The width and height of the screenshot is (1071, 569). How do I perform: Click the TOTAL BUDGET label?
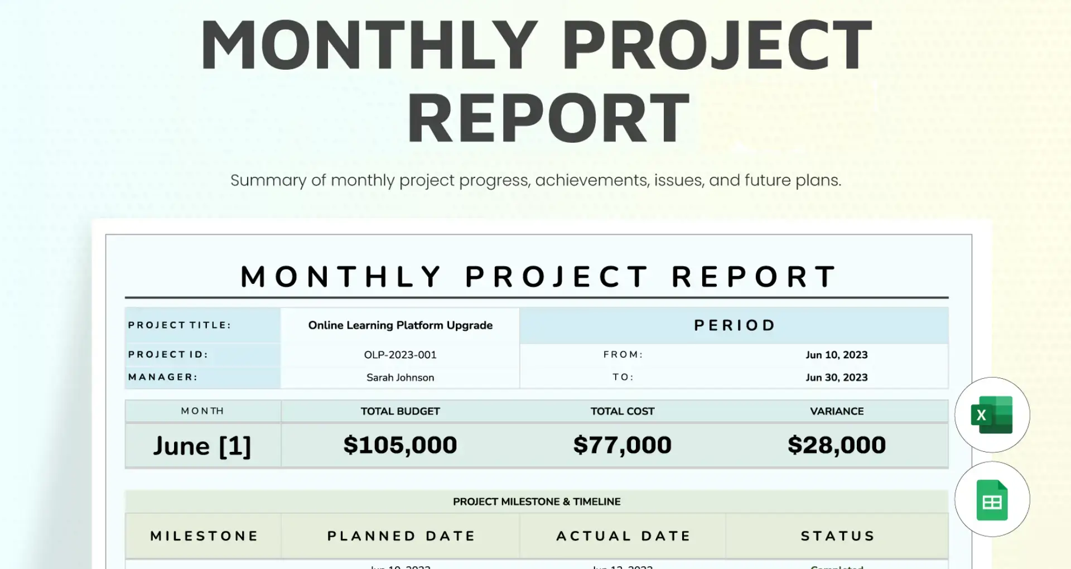pyautogui.click(x=400, y=411)
